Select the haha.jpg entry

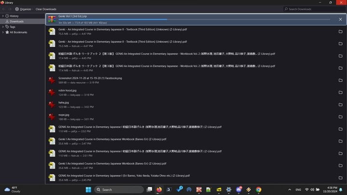(x=196, y=104)
